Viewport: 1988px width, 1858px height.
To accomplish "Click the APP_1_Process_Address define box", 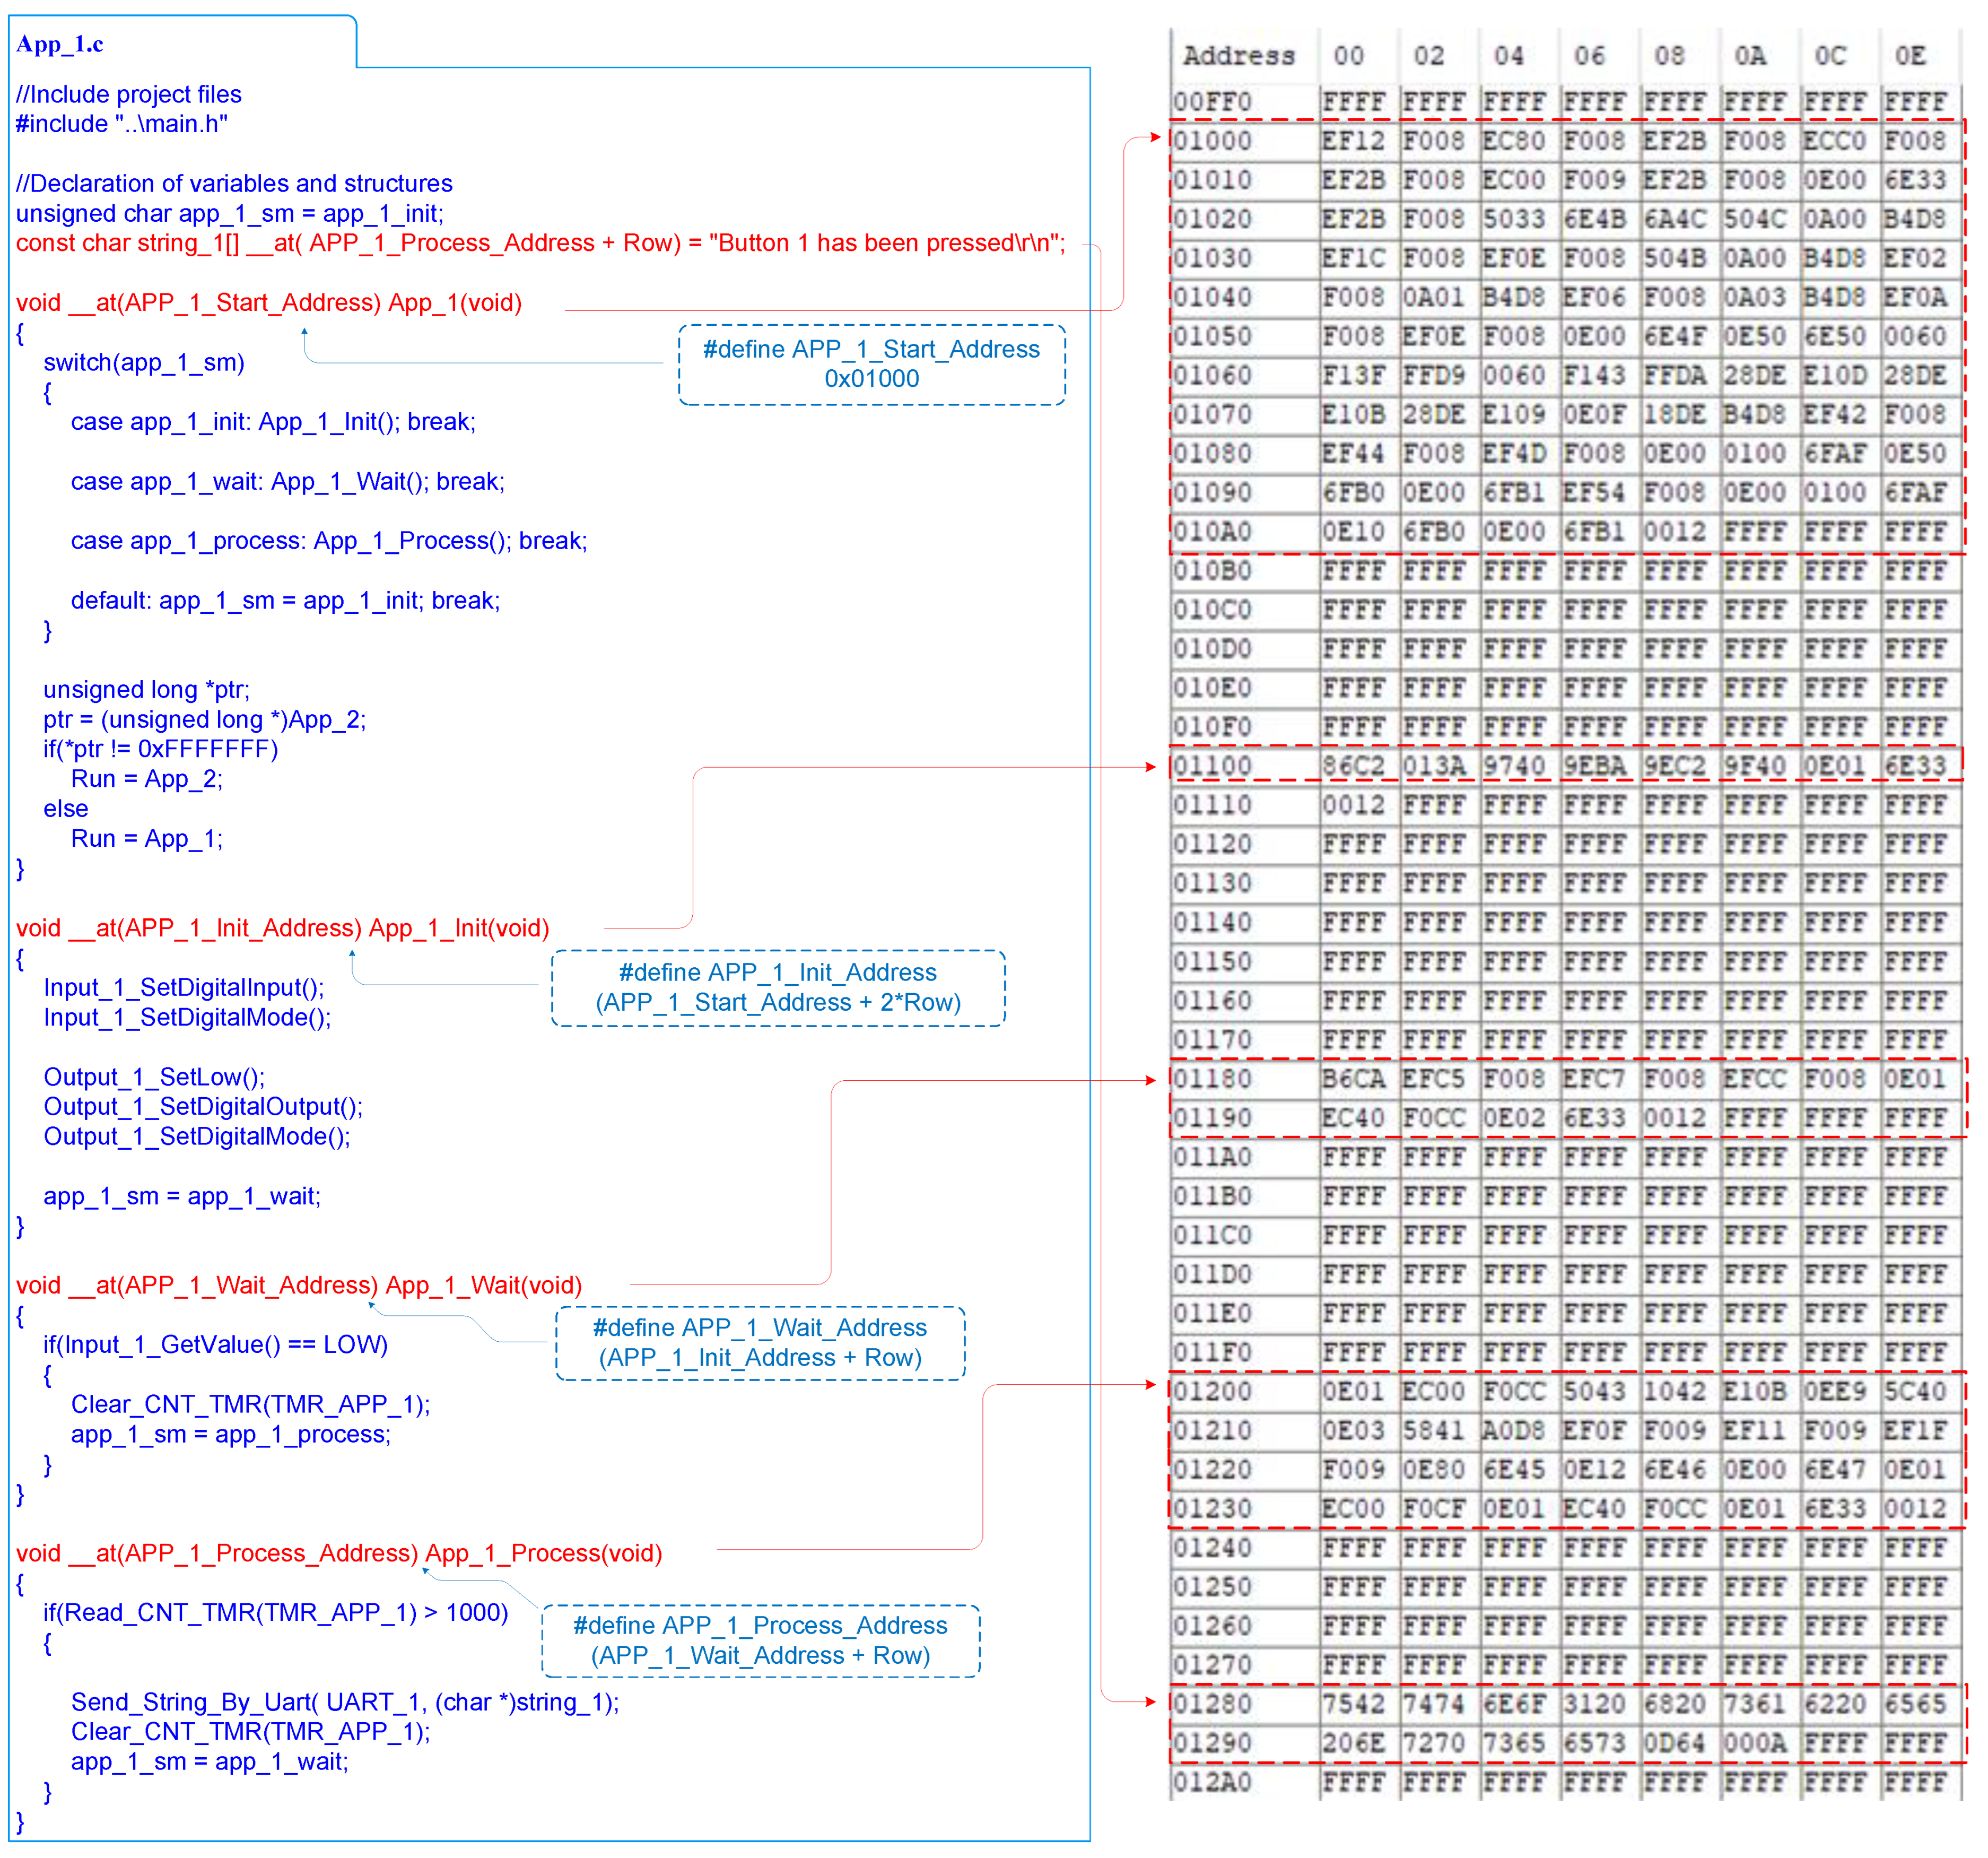I will point(760,1640).
